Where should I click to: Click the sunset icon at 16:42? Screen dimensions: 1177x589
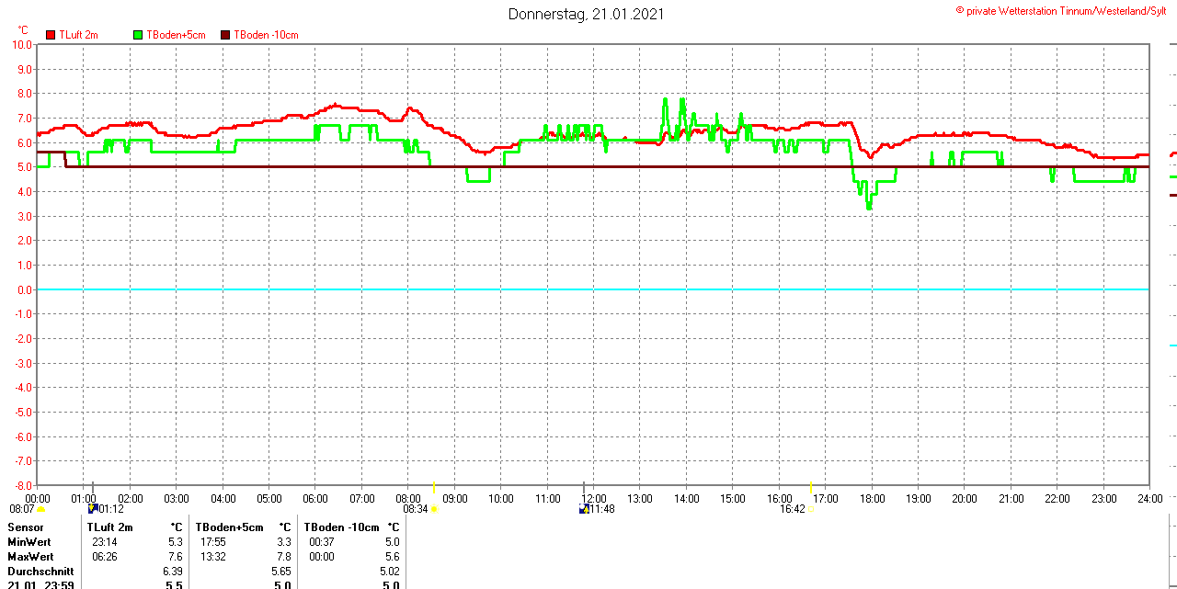[x=811, y=509]
